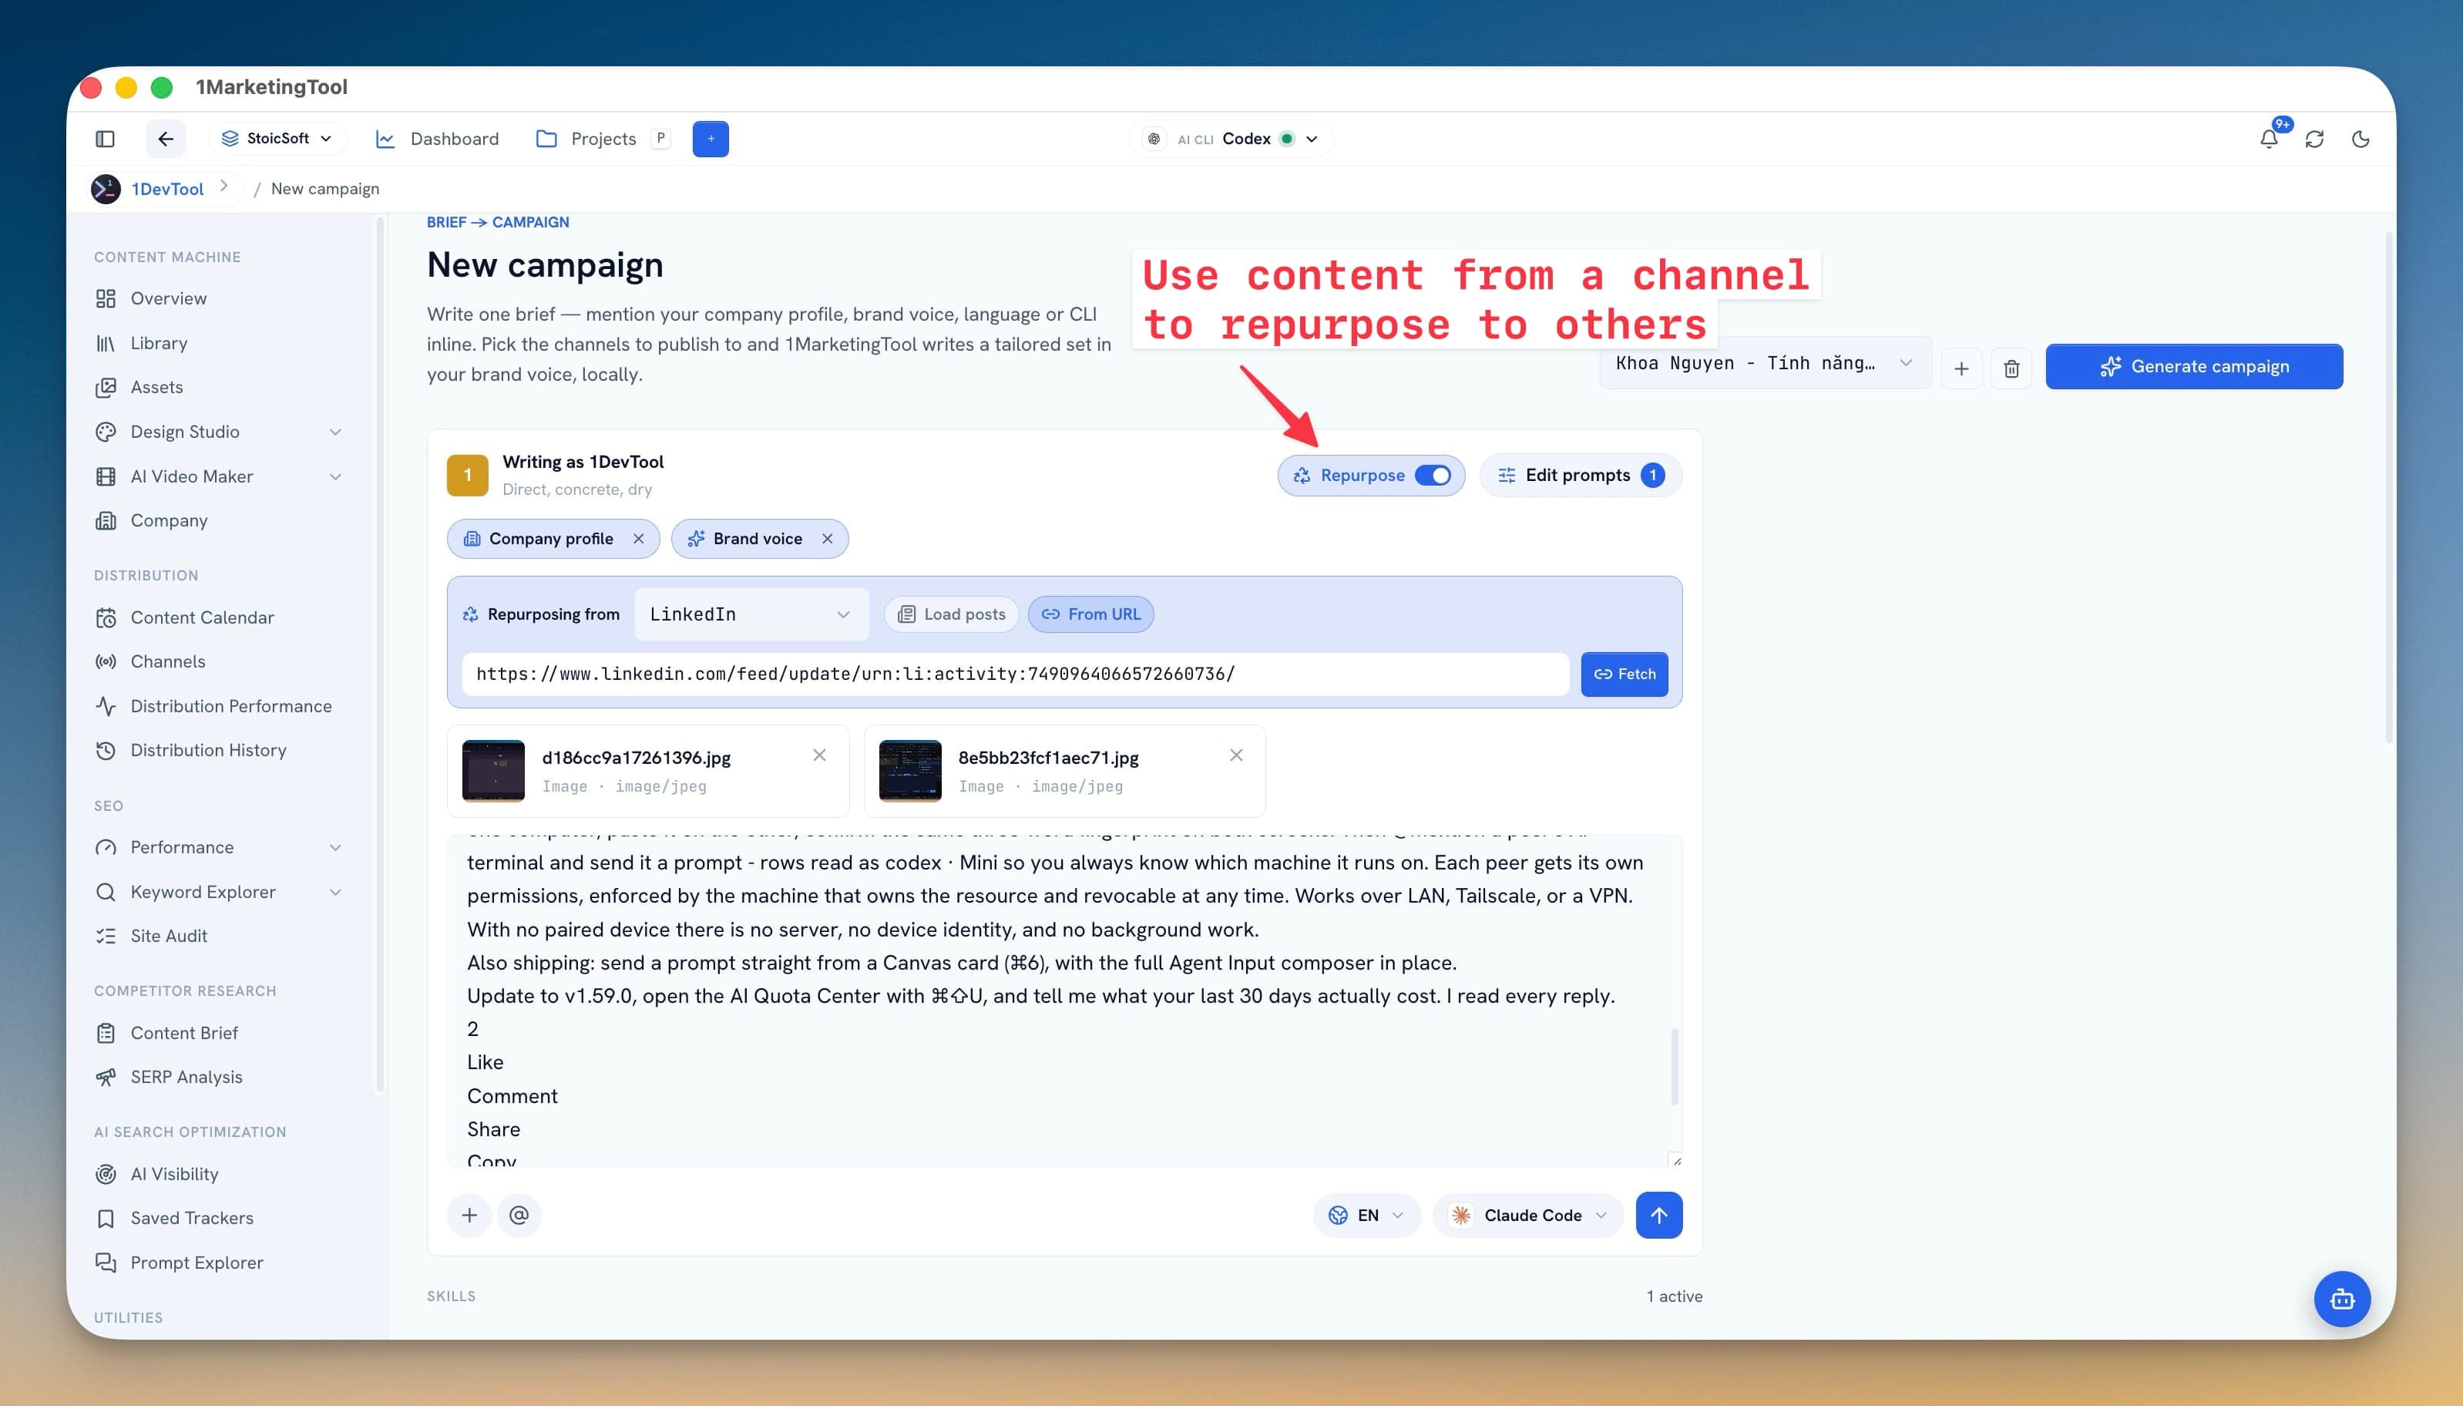Switch to dark mode moon icon
Screen dimensions: 2463x1406
[2361, 139]
